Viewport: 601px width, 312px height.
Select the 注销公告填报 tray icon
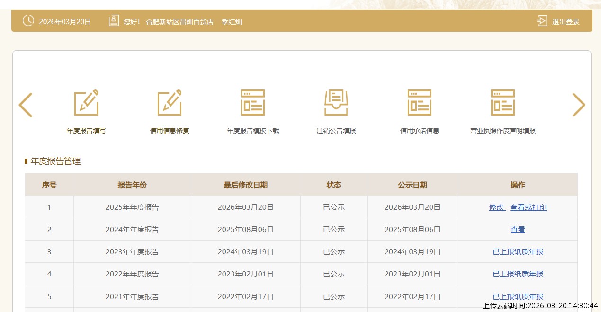coord(336,103)
